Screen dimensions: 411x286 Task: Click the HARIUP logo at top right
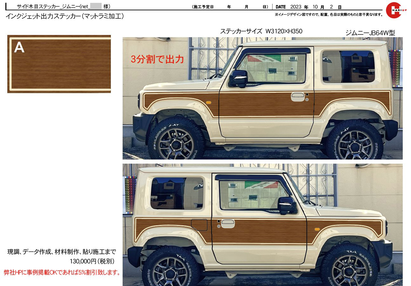pyautogui.click(x=396, y=10)
